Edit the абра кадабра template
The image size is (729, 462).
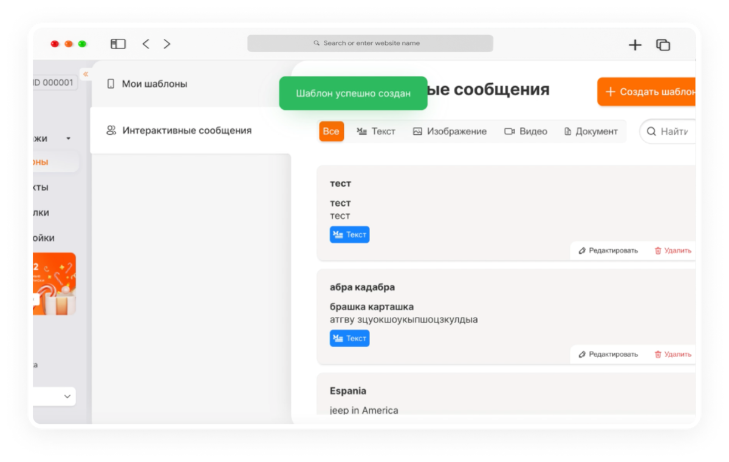(608, 354)
